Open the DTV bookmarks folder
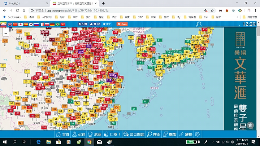The width and height of the screenshot is (260, 146). pyautogui.click(x=138, y=17)
